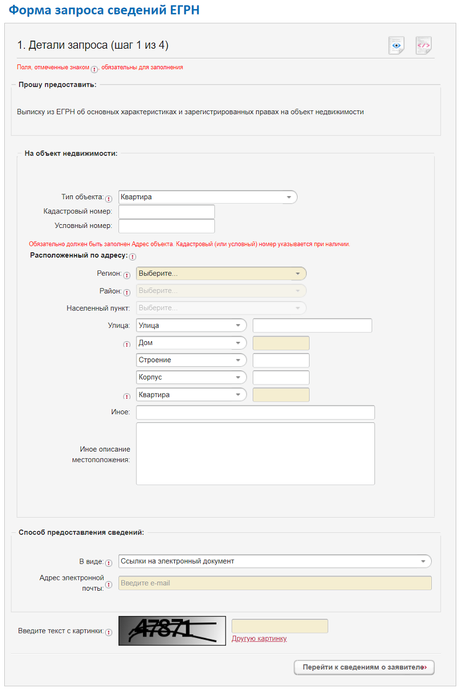Open the В виде delivery method dropdown
This screenshot has height=692, width=460.
pos(274,561)
